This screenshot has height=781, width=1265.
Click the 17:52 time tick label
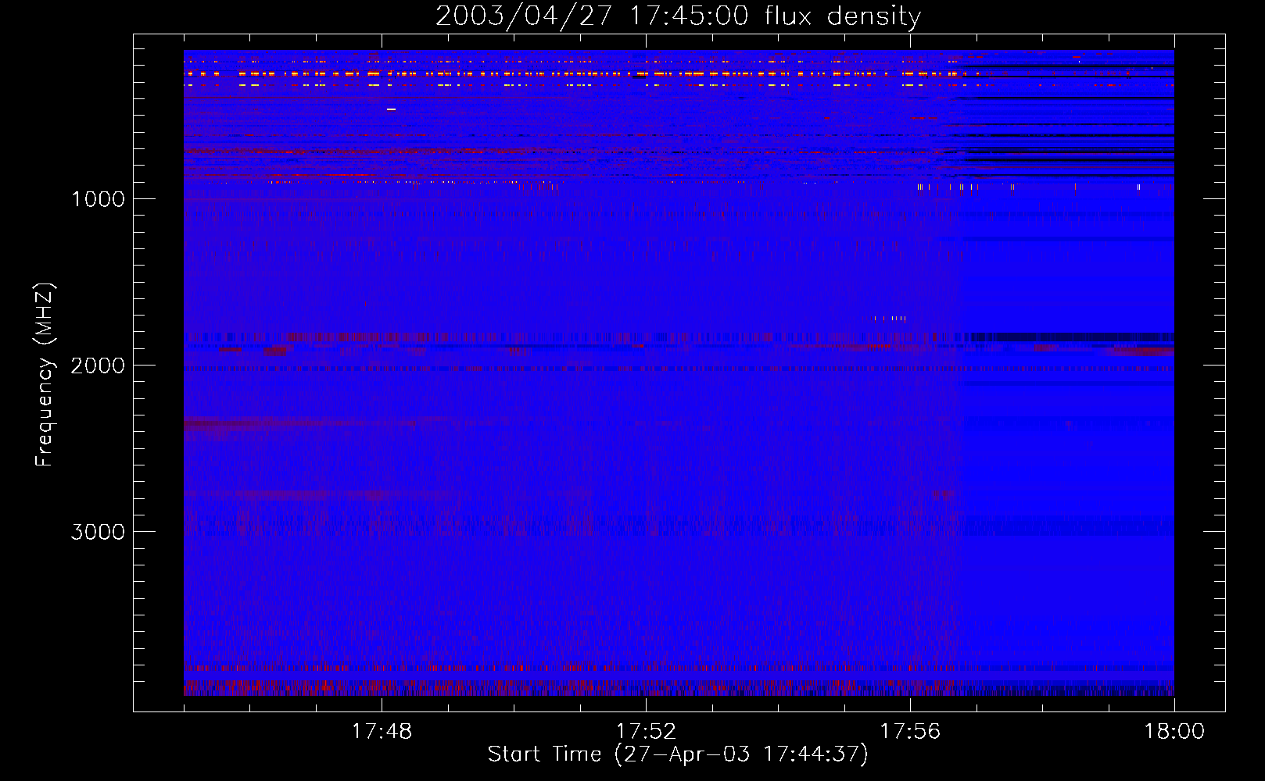[x=646, y=732]
